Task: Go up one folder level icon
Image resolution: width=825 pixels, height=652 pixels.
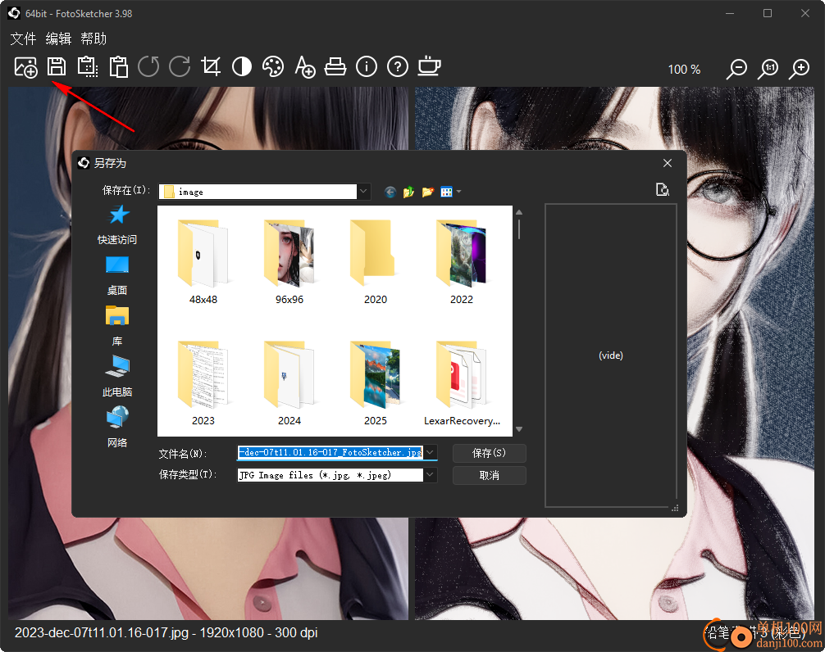Action: (x=409, y=192)
